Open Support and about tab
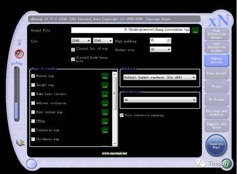This screenshot has height=174, width=237. pos(216,126)
